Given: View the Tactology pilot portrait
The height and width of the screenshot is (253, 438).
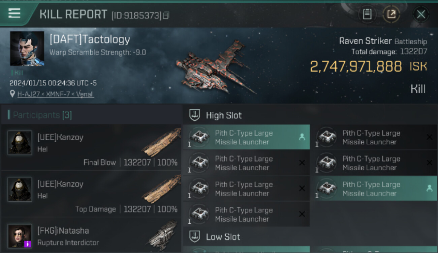Looking at the screenshot, I should click(27, 49).
